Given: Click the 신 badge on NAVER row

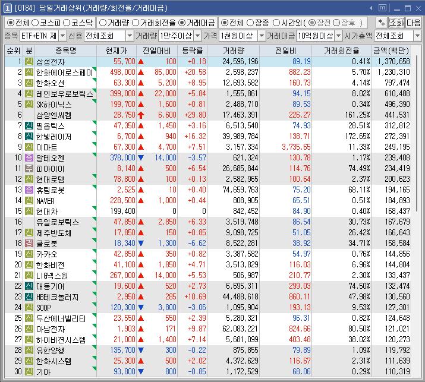Looking at the screenshot, I should click(x=29, y=200).
